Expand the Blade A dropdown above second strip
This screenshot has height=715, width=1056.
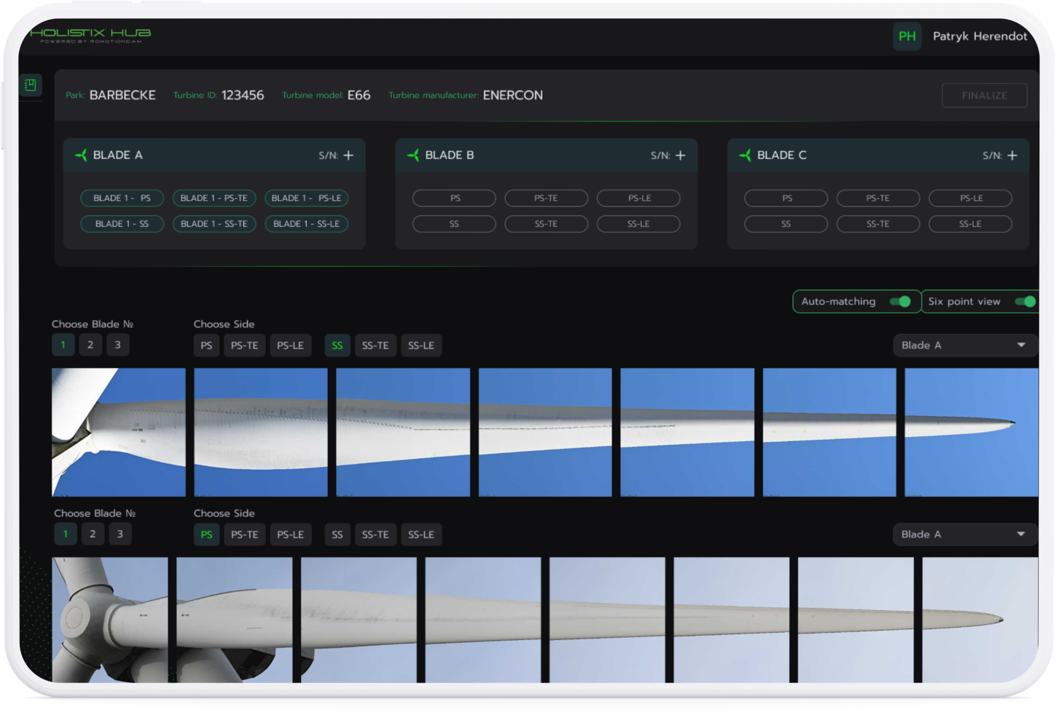click(965, 534)
